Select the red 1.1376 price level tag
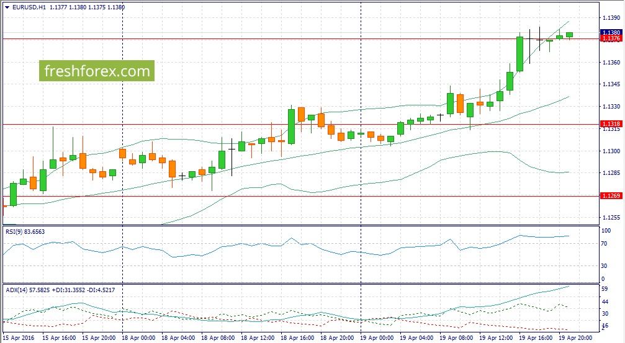Image resolution: width=625 pixels, height=343 pixels. tap(611, 38)
